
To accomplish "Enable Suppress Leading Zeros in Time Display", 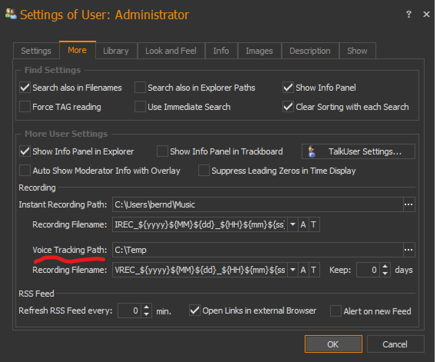I will point(204,171).
